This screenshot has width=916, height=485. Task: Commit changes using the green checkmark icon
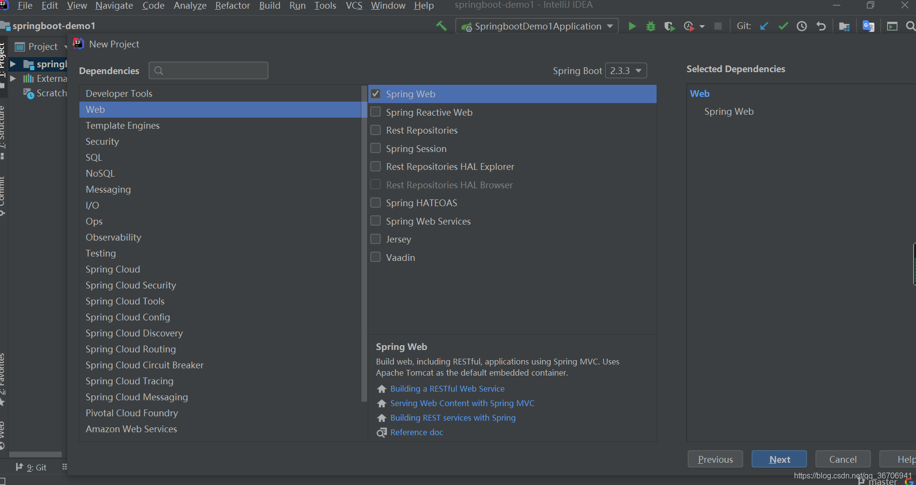point(783,26)
